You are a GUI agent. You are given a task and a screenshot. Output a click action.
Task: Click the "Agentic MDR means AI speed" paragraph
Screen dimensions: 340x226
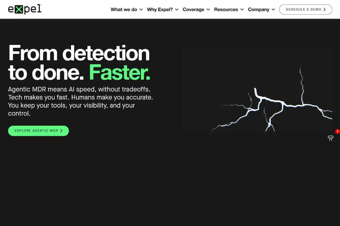80,101
